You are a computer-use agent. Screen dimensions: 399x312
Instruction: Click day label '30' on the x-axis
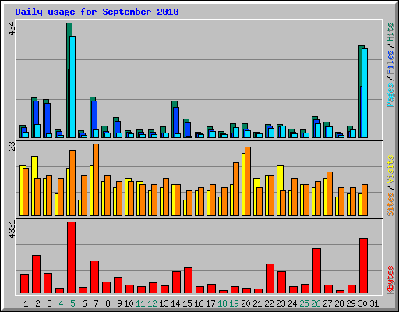(x=362, y=303)
